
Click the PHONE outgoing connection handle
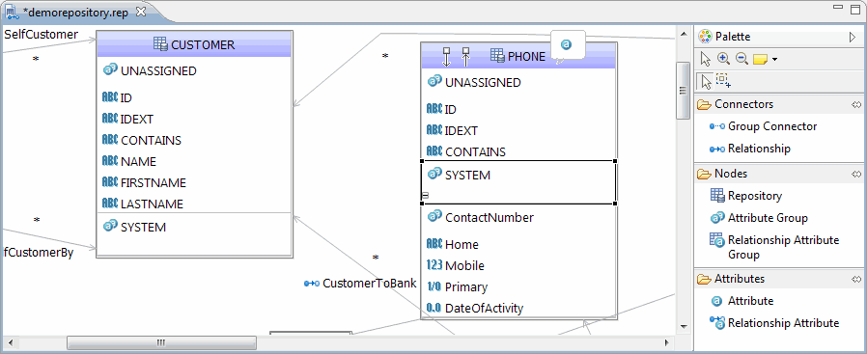point(447,56)
